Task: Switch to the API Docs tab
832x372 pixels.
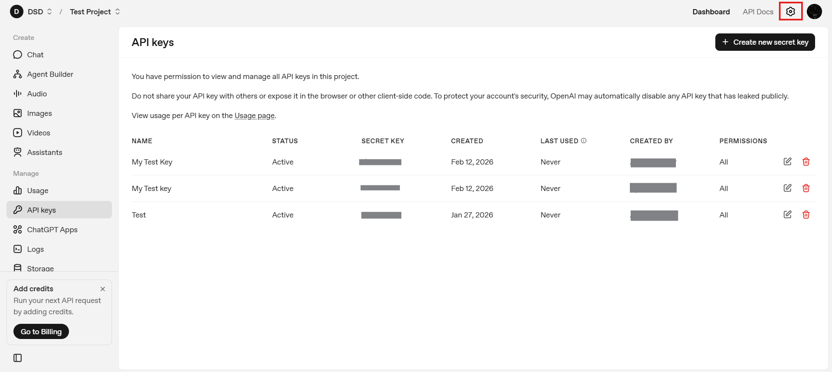Action: [x=757, y=12]
